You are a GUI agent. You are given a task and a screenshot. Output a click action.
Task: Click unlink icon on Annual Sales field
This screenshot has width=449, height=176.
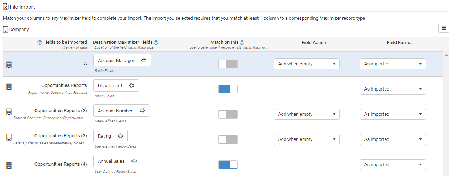[x=134, y=161]
